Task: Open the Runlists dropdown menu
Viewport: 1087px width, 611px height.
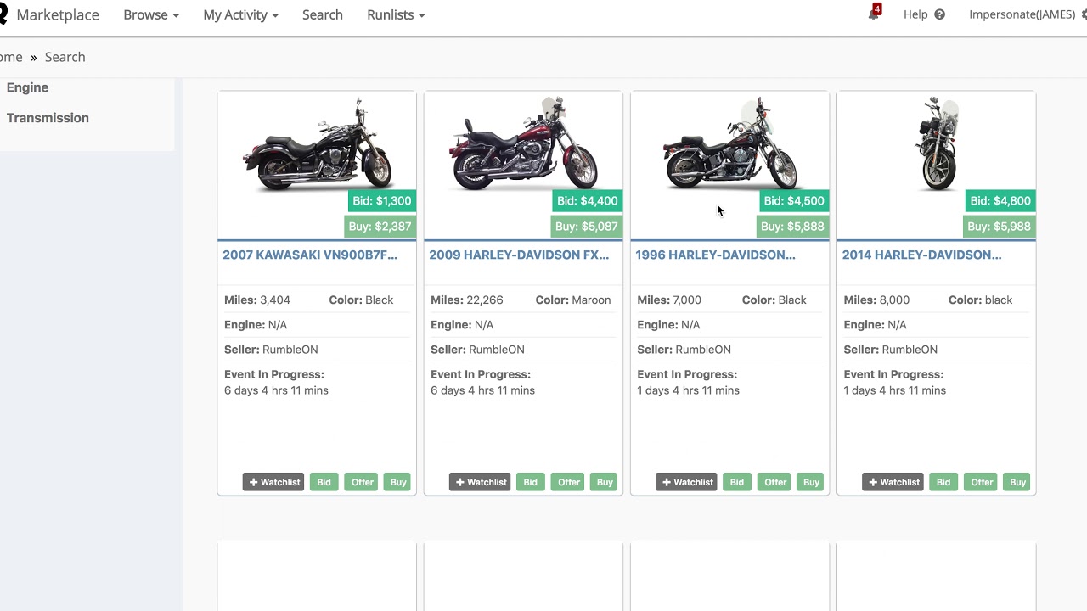Action: pos(396,14)
